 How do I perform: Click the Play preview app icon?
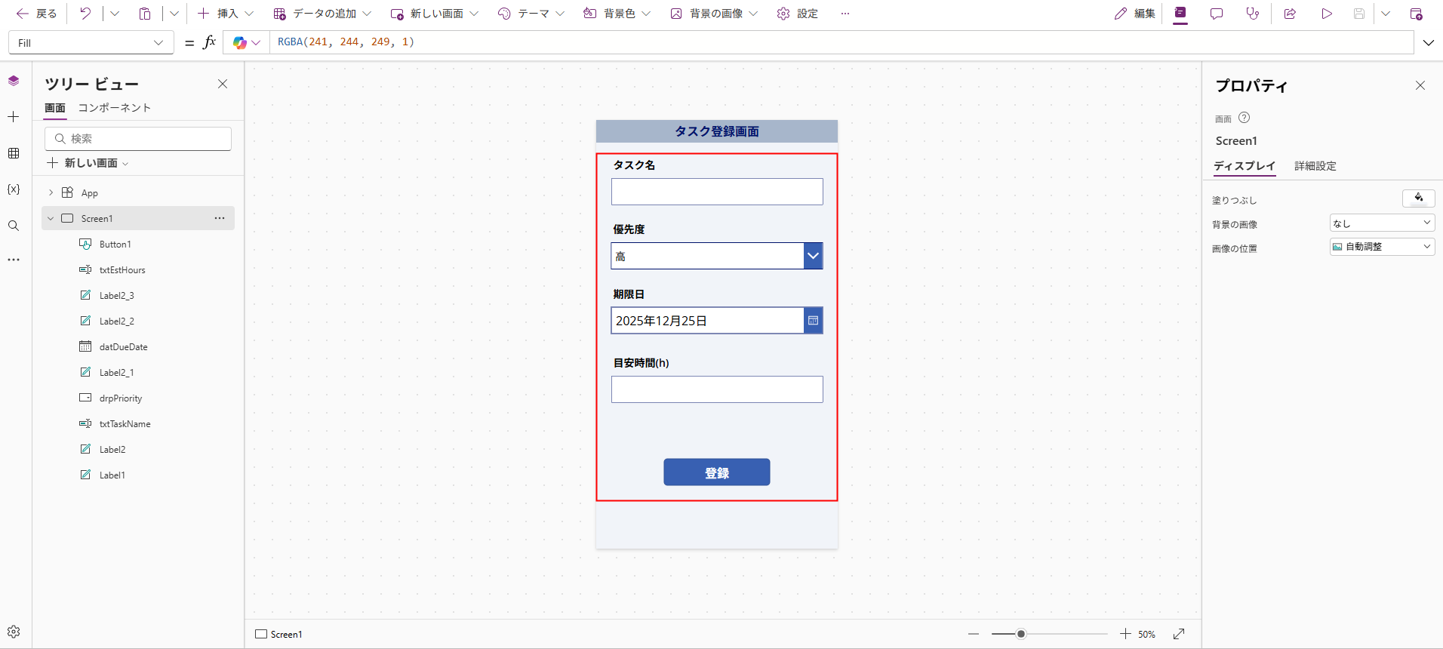(x=1326, y=14)
